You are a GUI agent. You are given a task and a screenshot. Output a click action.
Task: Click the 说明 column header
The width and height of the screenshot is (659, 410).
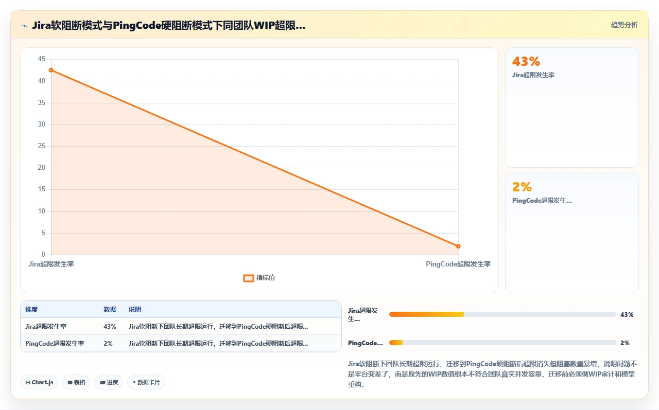click(x=135, y=310)
